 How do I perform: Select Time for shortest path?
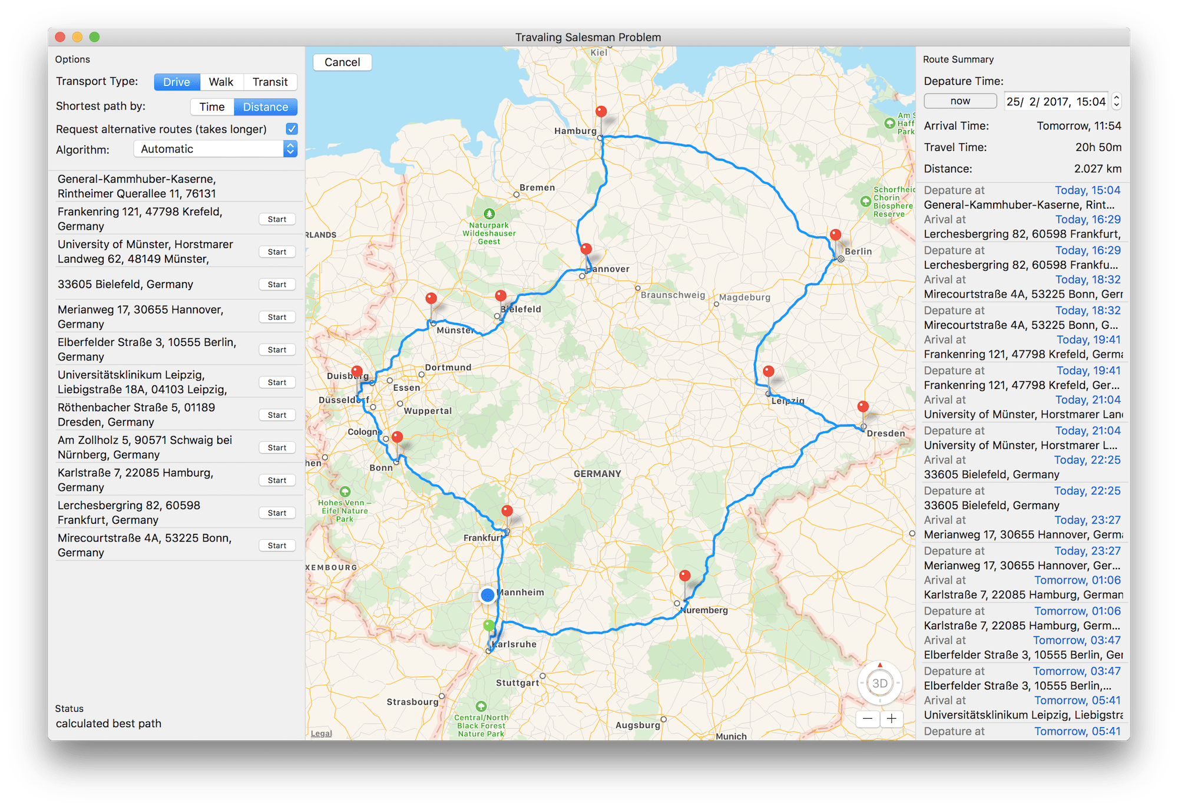tap(212, 107)
